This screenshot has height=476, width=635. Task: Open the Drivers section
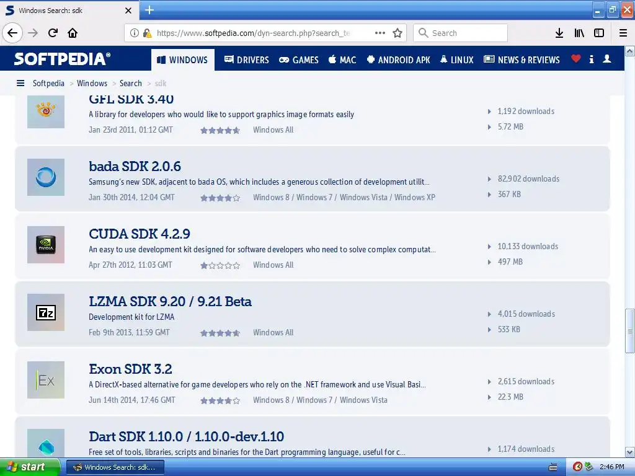coord(247,60)
